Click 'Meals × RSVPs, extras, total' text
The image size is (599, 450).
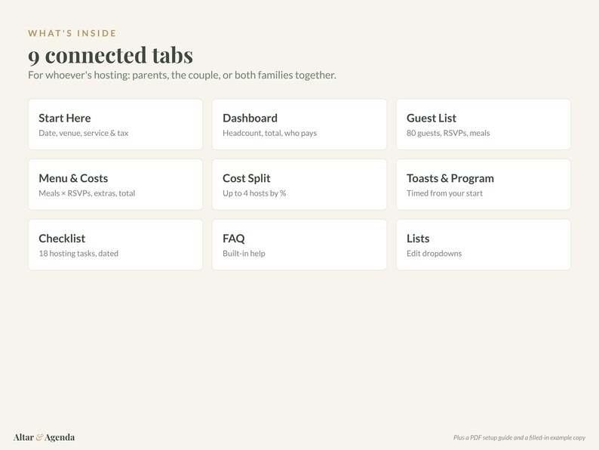pyautogui.click(x=87, y=193)
